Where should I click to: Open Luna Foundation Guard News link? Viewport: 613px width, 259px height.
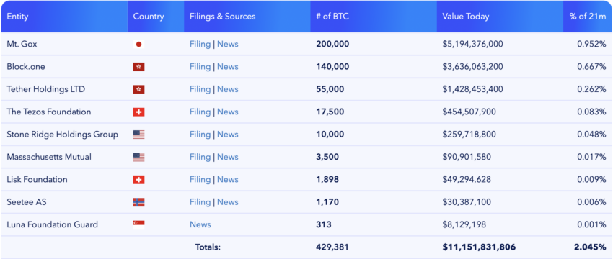[200, 224]
